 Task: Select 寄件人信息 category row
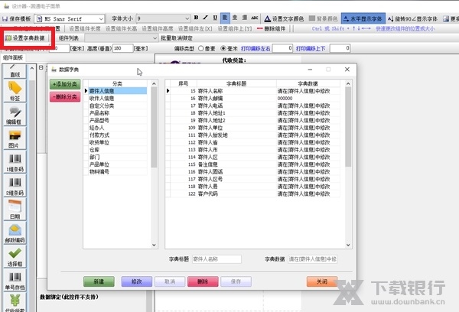pos(118,91)
